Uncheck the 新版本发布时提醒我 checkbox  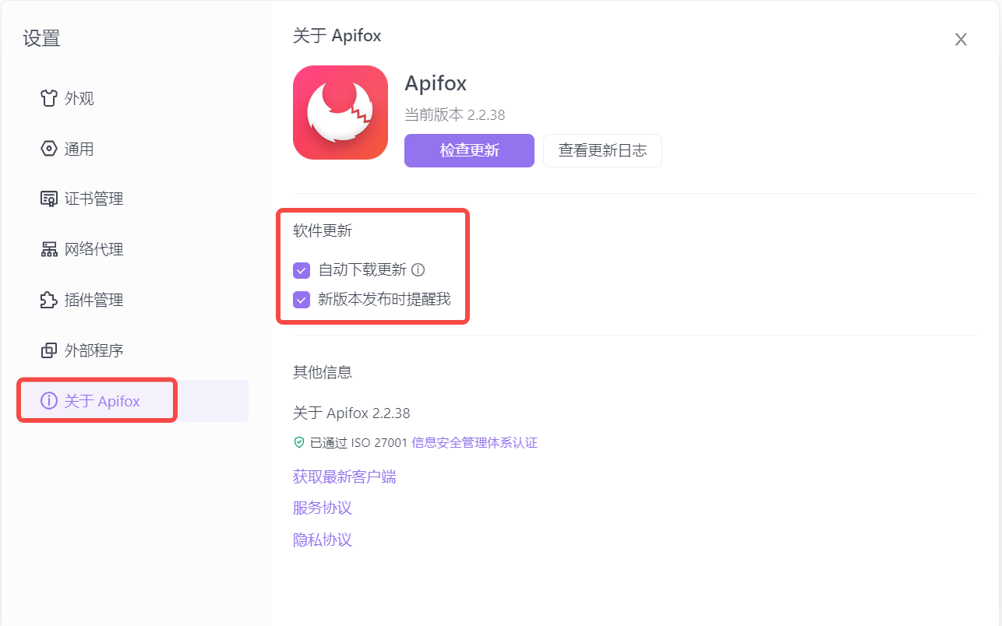click(x=302, y=299)
